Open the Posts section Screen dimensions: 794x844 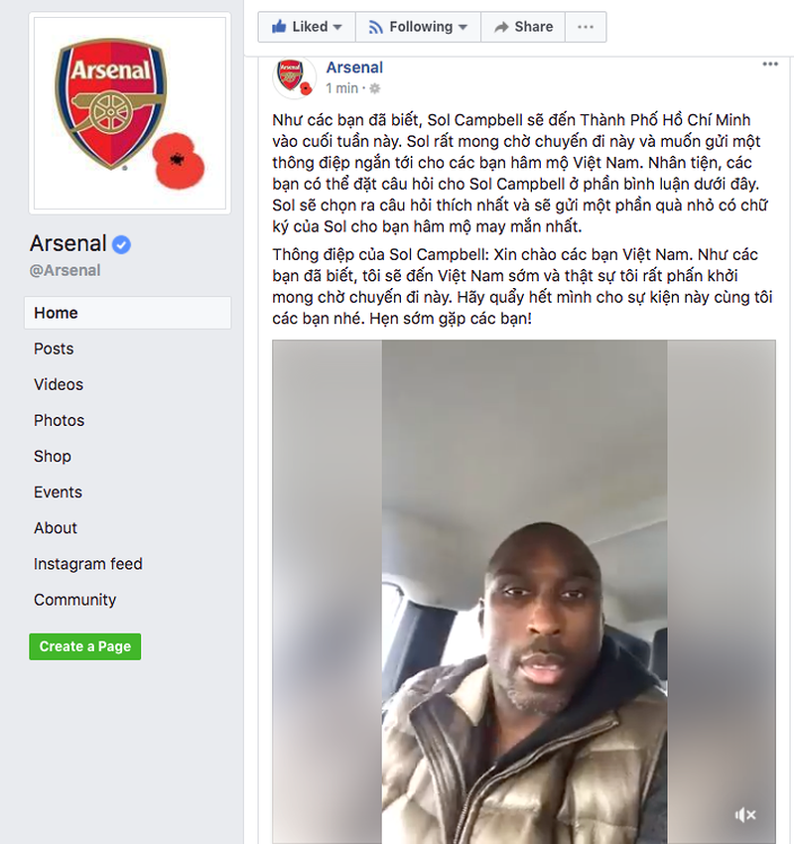point(54,349)
